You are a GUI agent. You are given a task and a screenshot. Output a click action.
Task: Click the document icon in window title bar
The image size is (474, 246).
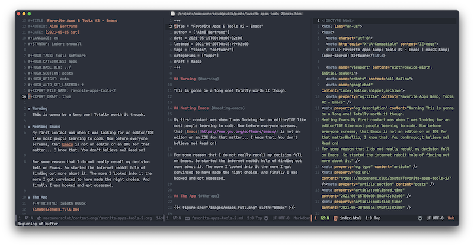coord(172,14)
